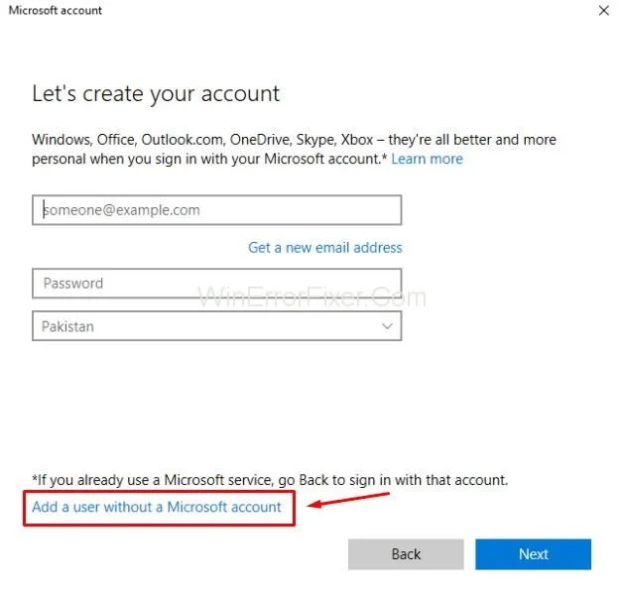Click the "Let's create your account" heading
This screenshot has width=624, height=594.
click(x=156, y=94)
